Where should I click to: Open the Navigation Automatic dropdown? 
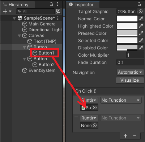click(130, 72)
